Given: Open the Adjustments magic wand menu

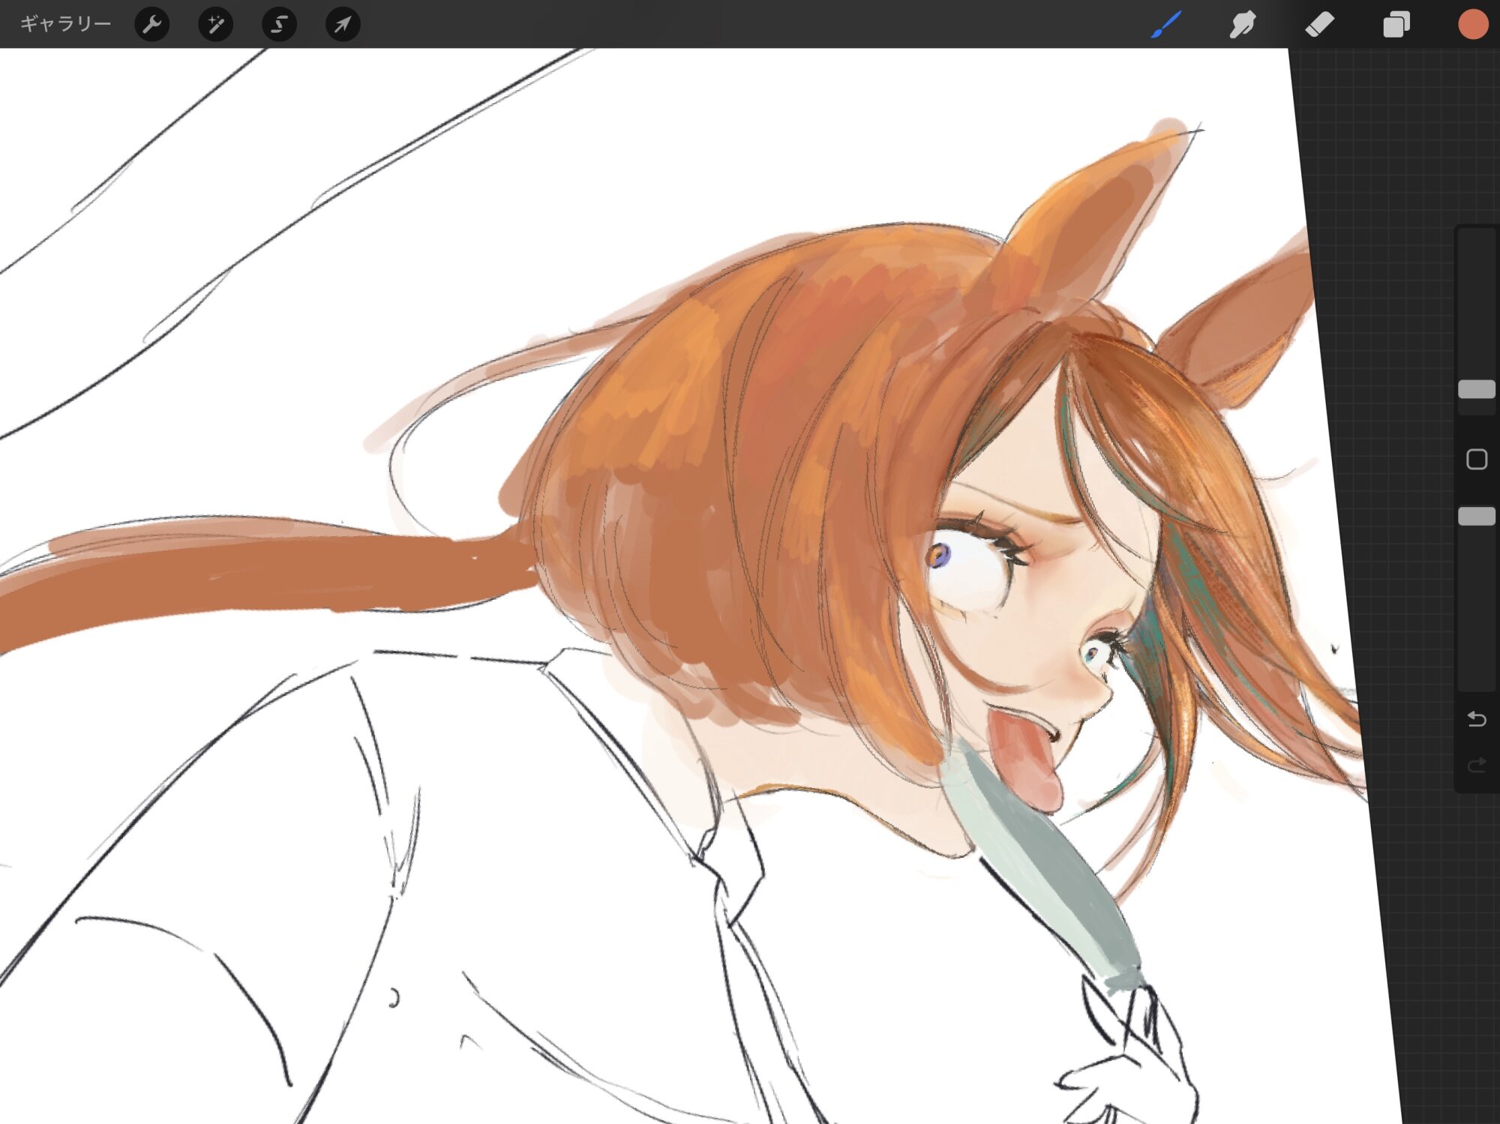Looking at the screenshot, I should (x=215, y=25).
